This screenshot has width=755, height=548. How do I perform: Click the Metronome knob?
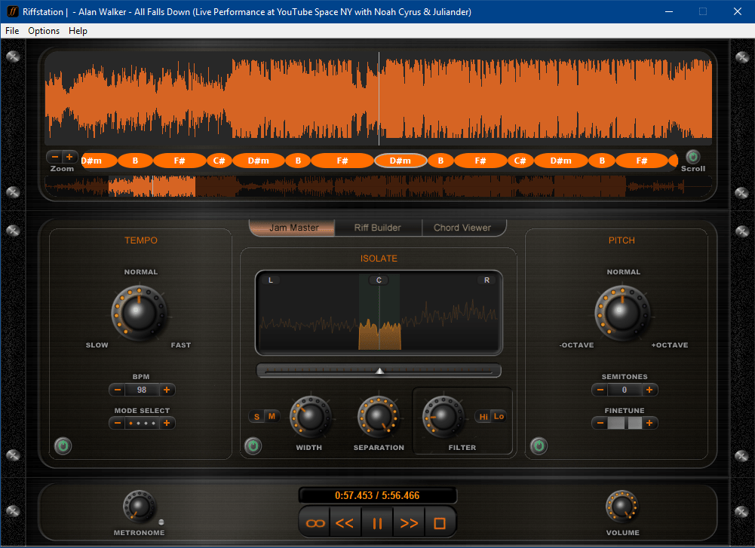click(x=140, y=506)
